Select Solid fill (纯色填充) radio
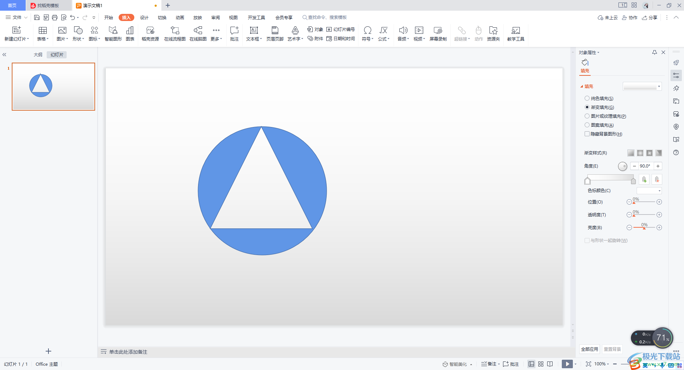This screenshot has width=684, height=370. [x=587, y=98]
